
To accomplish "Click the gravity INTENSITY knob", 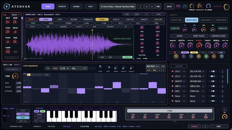I will coord(199,45).
